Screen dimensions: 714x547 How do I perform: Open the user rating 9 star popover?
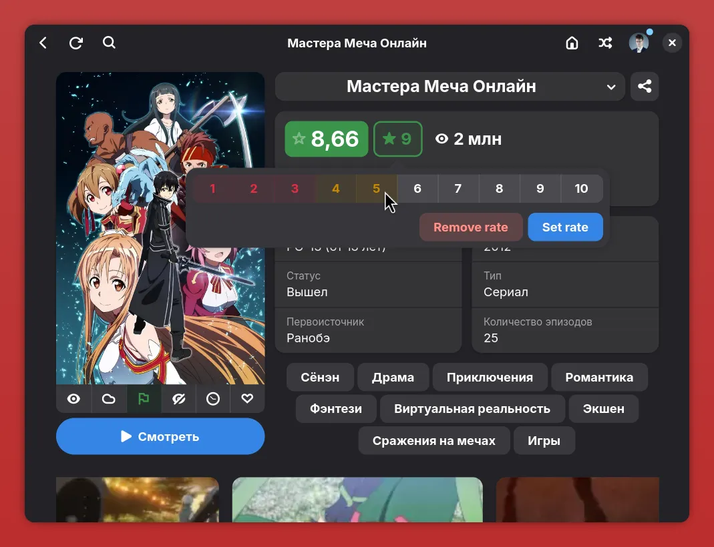pos(397,139)
